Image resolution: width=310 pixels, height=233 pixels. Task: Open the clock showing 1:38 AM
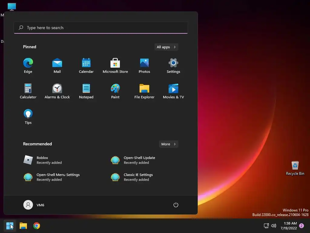click(x=289, y=226)
